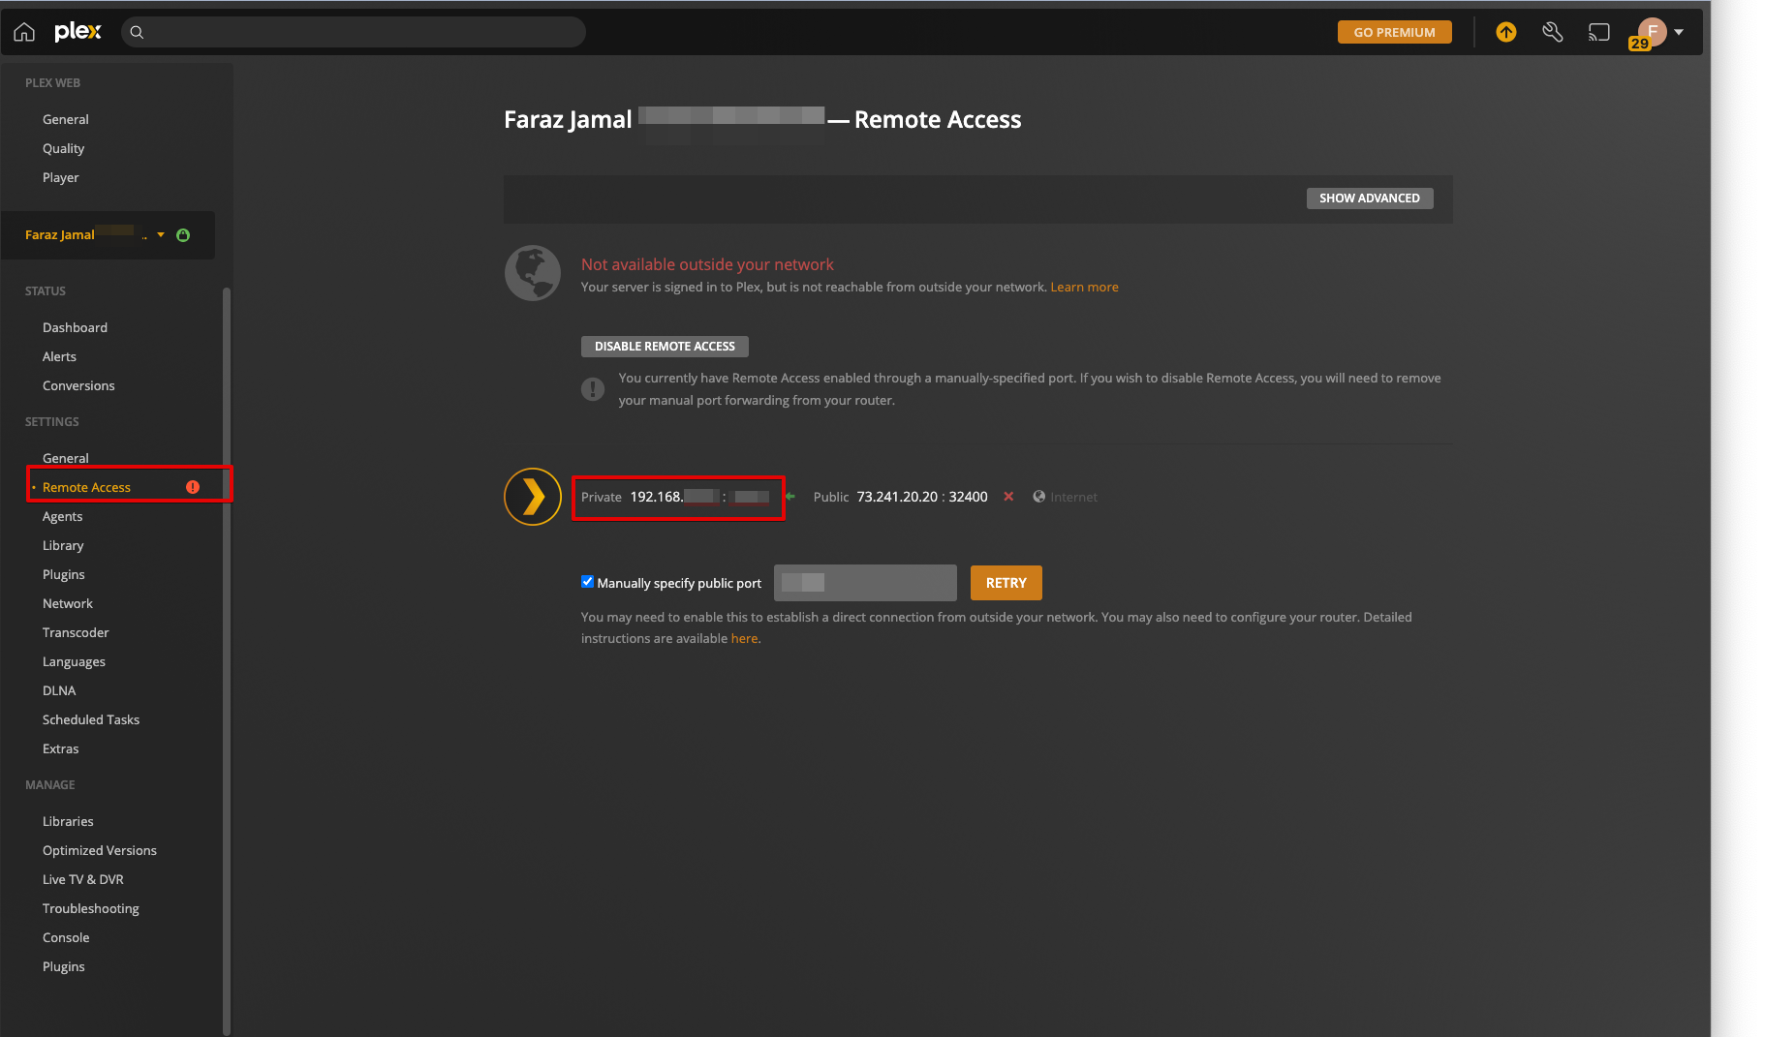Follow the Learn more link

1084,288
